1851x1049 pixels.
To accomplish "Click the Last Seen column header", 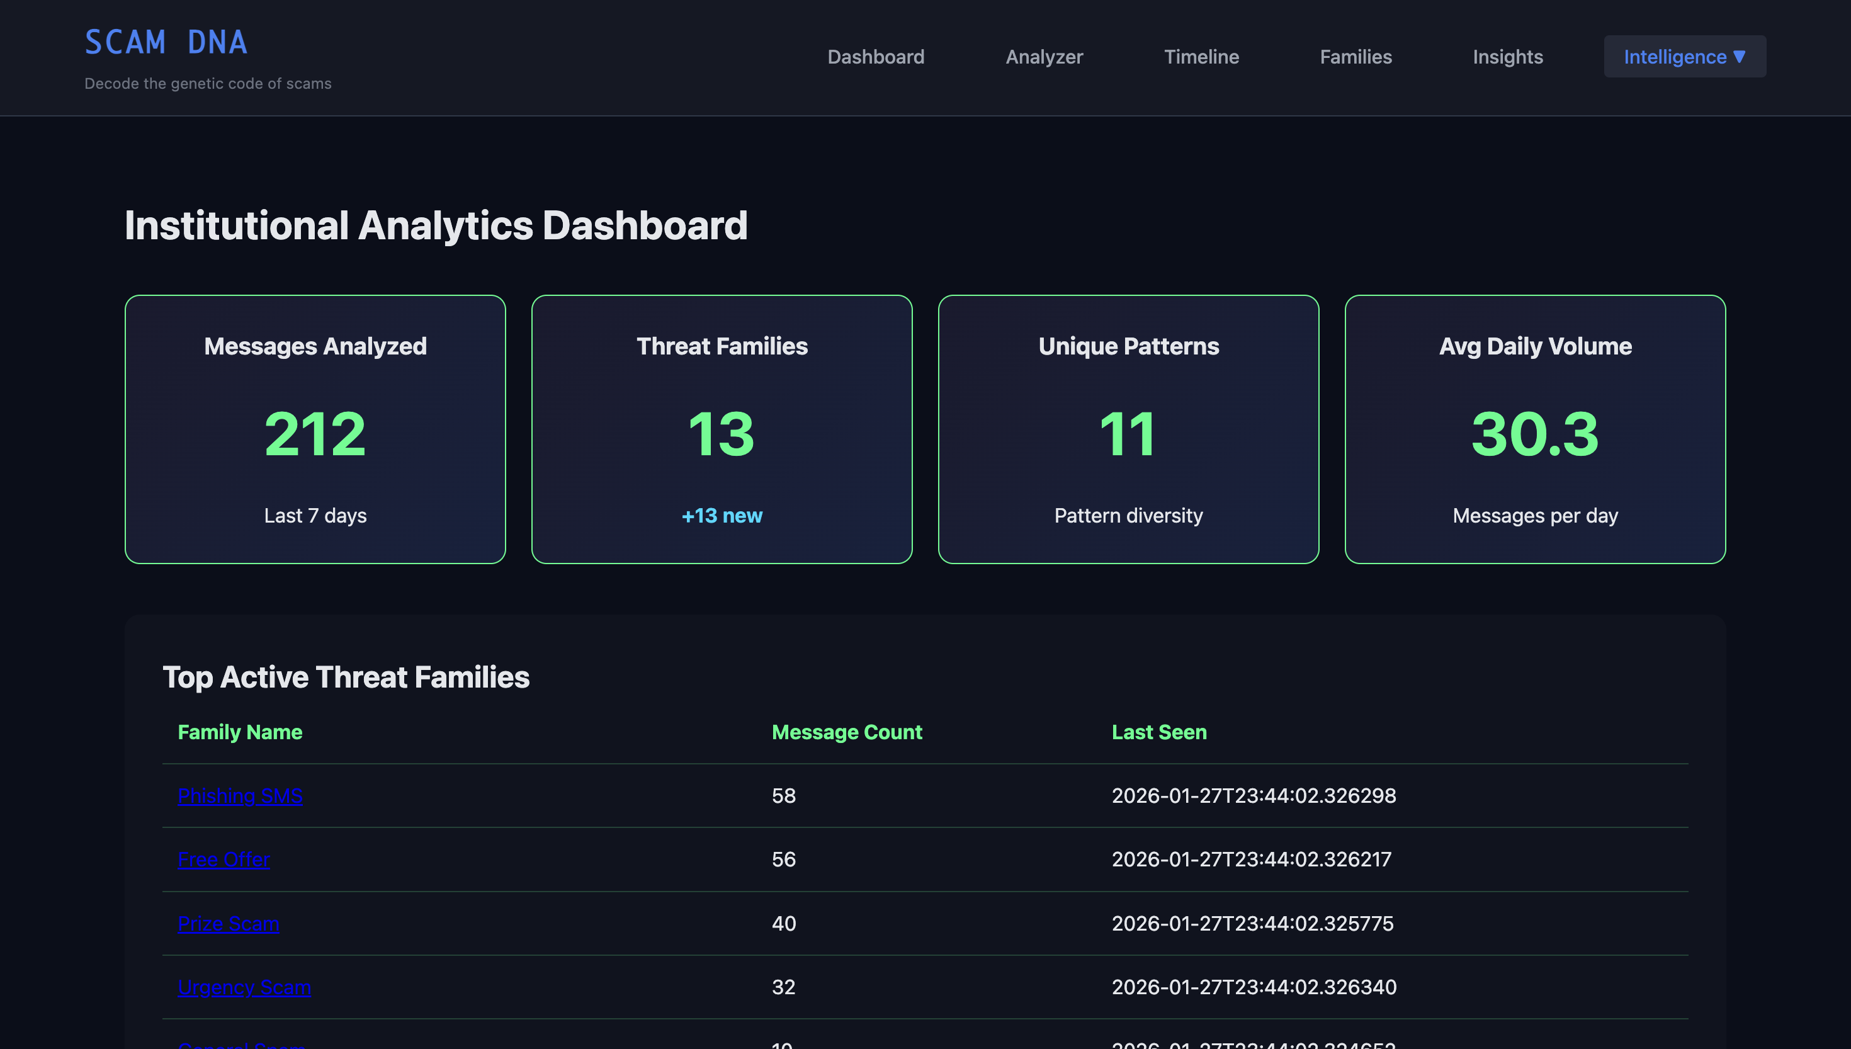I will [x=1158, y=732].
